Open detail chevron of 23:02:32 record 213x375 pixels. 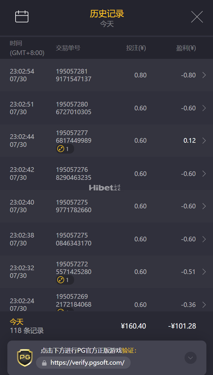[x=204, y=272]
